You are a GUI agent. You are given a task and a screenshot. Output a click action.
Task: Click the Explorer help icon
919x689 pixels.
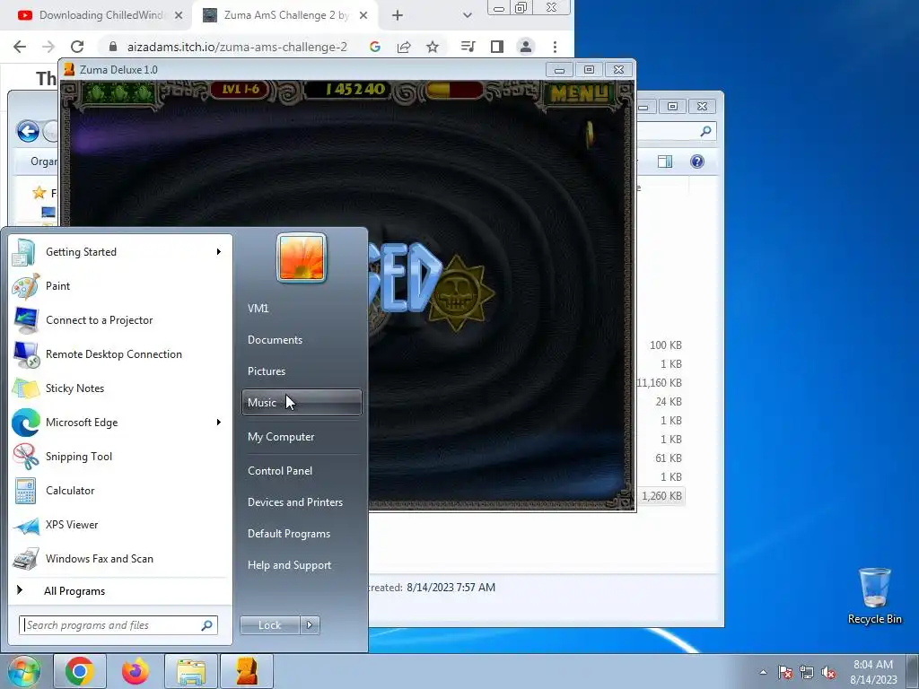pos(696,161)
